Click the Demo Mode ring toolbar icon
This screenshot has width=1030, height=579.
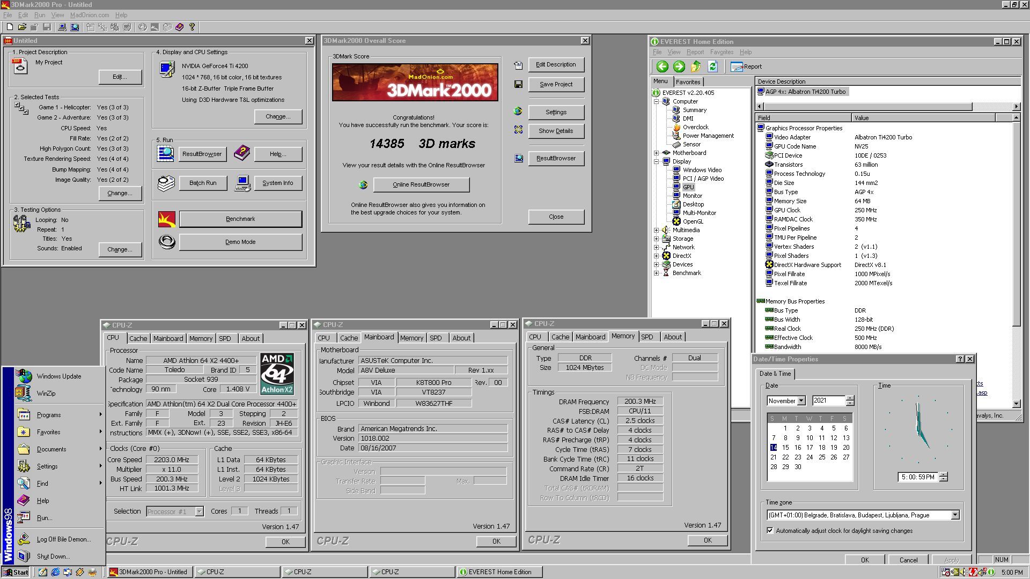tap(142, 27)
